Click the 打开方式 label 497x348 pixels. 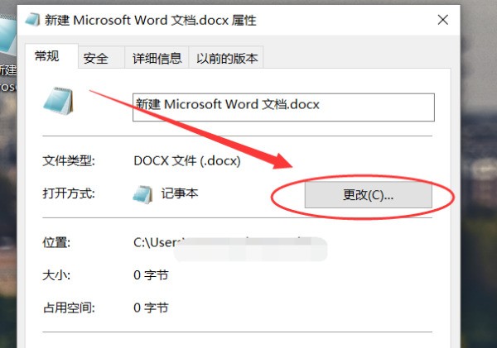(x=70, y=193)
